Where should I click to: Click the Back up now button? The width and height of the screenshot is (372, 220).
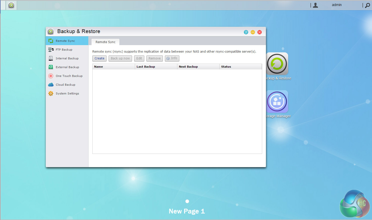[x=120, y=58]
